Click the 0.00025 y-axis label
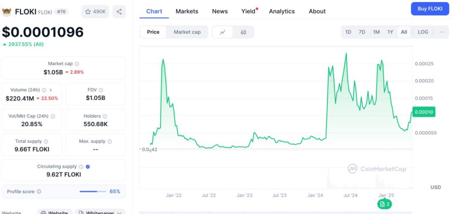The image size is (453, 214). (424, 64)
